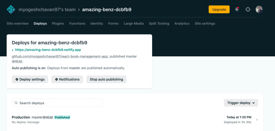Screen dimensions: 275x131
Task: Click the Deployed in 1m 30s text
Action: (237, 122)
